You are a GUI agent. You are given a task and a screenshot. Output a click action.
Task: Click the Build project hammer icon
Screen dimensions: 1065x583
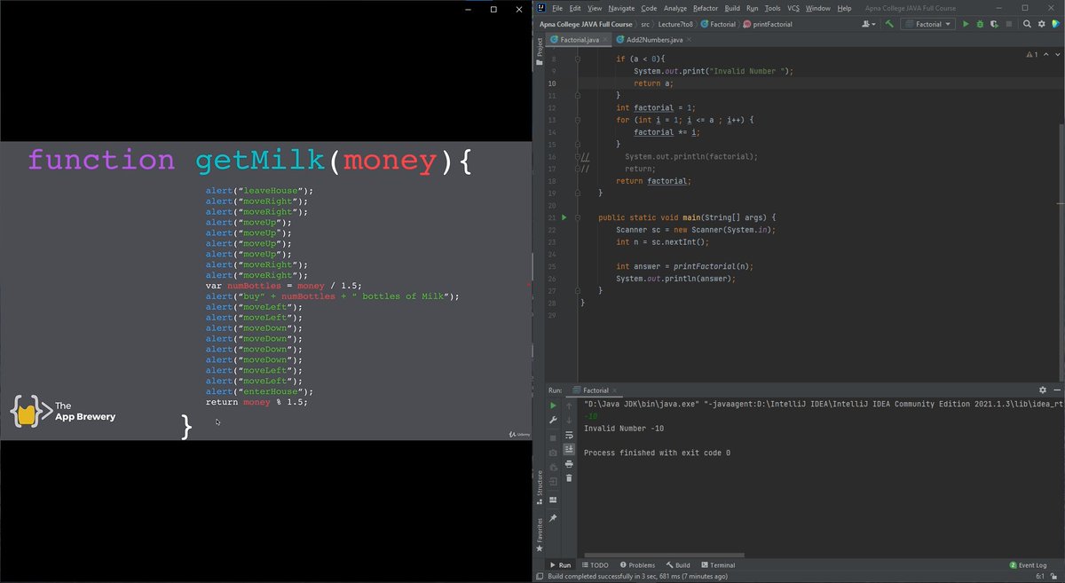coord(888,24)
